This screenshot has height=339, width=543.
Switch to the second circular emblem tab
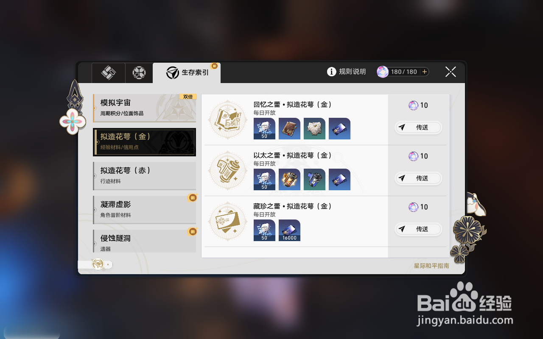(139, 73)
